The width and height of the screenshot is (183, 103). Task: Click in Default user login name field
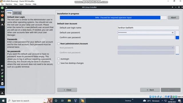pyautogui.click(x=148, y=28)
